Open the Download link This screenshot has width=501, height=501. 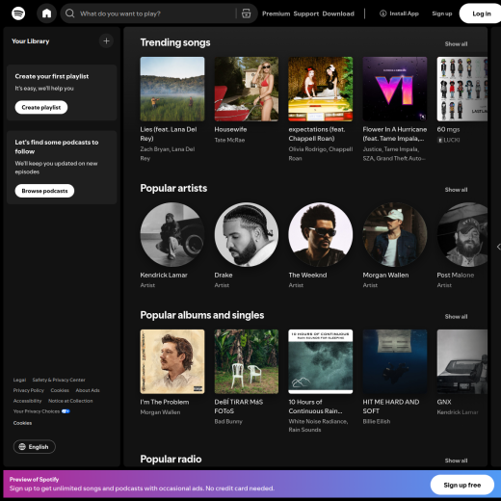point(338,13)
